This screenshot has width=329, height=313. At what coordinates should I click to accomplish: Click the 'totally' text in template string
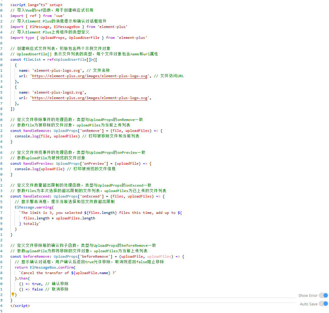click(x=31, y=224)
